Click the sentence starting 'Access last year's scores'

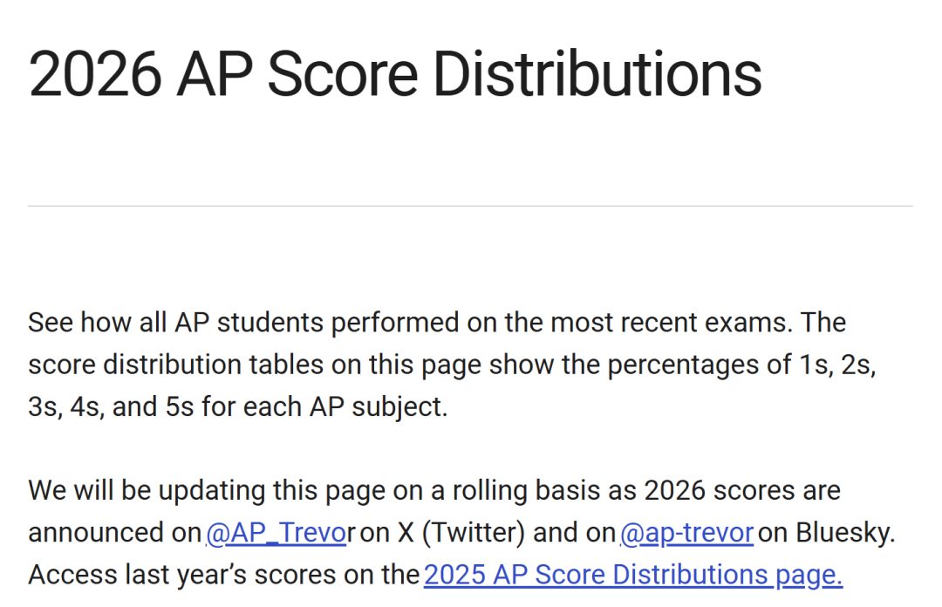tap(435, 575)
